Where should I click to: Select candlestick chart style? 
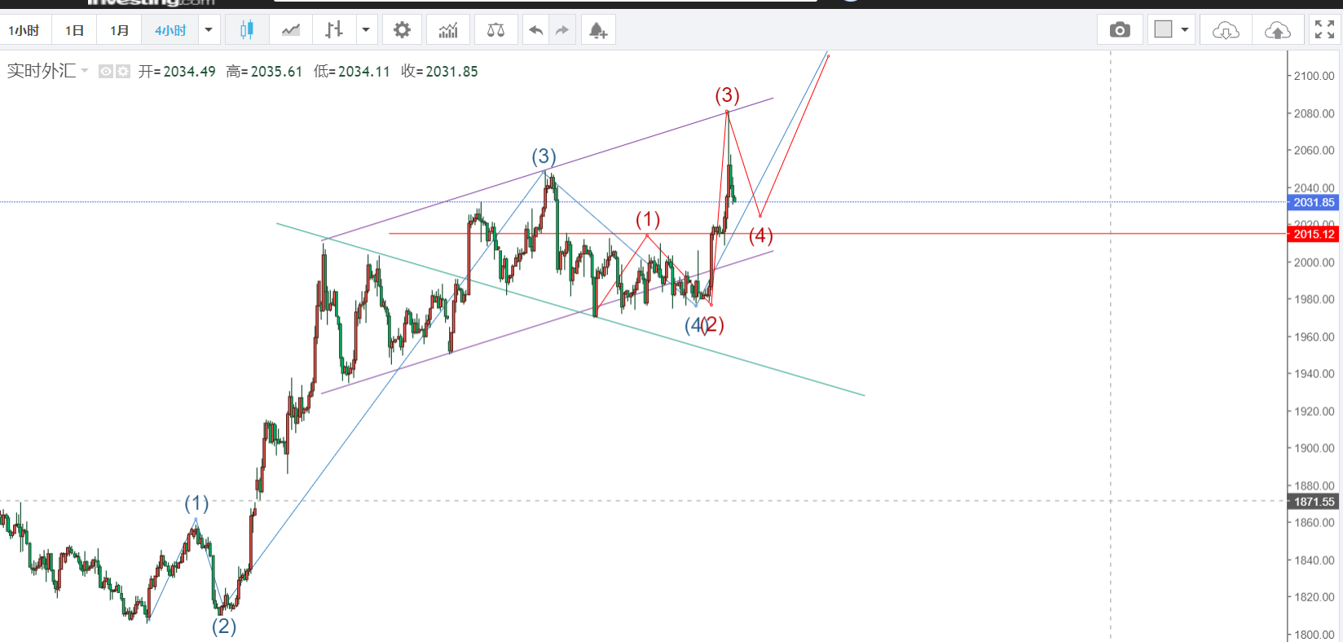246,30
